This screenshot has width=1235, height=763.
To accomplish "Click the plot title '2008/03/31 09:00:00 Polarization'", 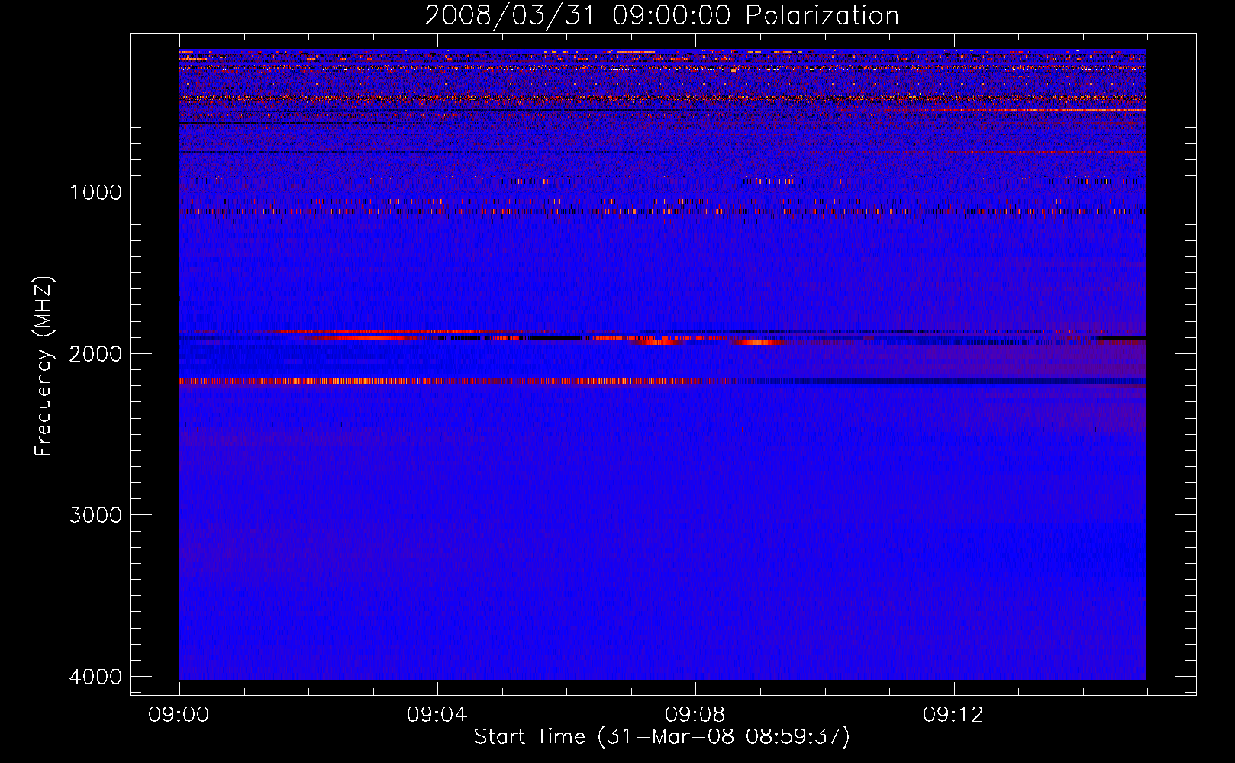I will (662, 16).
